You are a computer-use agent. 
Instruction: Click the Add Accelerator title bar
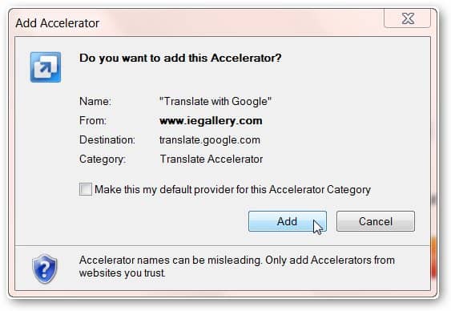[199, 23]
